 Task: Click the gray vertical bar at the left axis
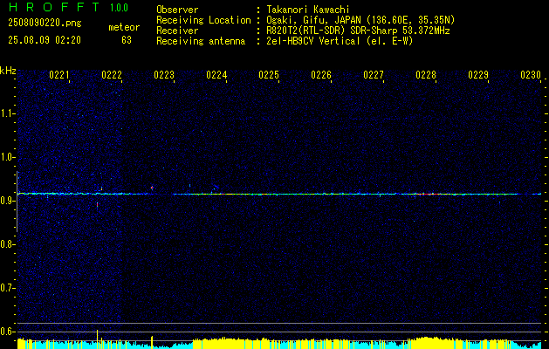coord(17,202)
